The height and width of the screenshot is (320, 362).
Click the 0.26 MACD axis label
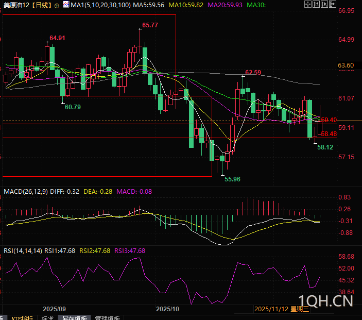(344, 209)
